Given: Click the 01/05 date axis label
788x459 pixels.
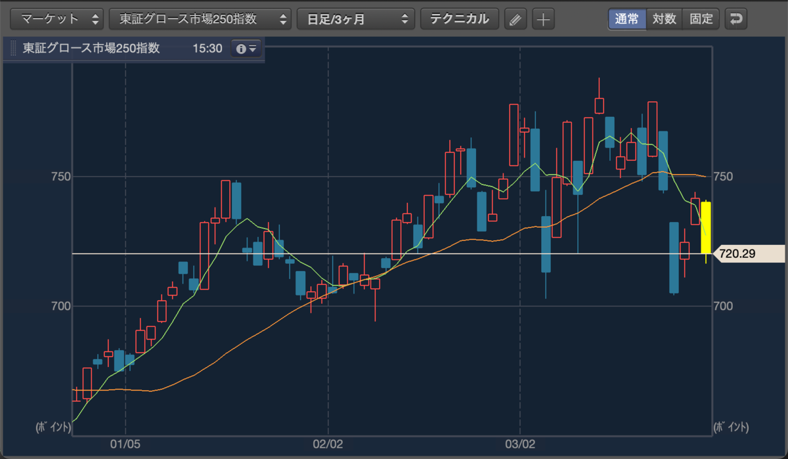Looking at the screenshot, I should [x=125, y=444].
